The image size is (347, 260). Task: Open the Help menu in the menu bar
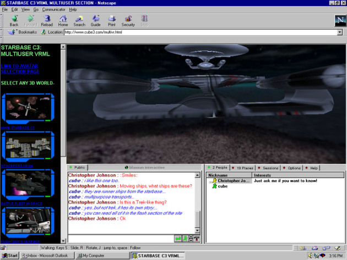tap(73, 9)
